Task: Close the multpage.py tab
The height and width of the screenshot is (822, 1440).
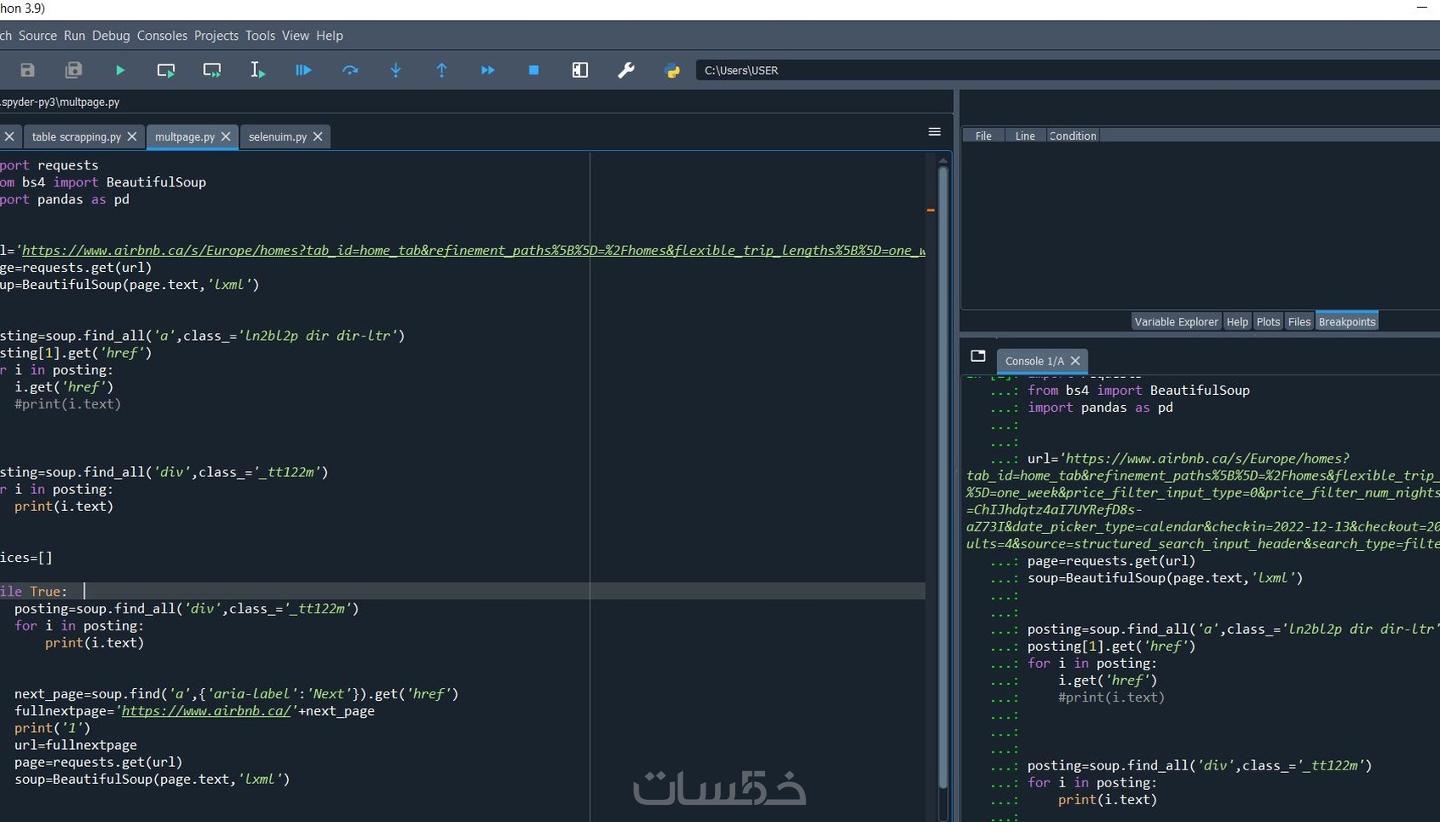Action: [x=225, y=136]
